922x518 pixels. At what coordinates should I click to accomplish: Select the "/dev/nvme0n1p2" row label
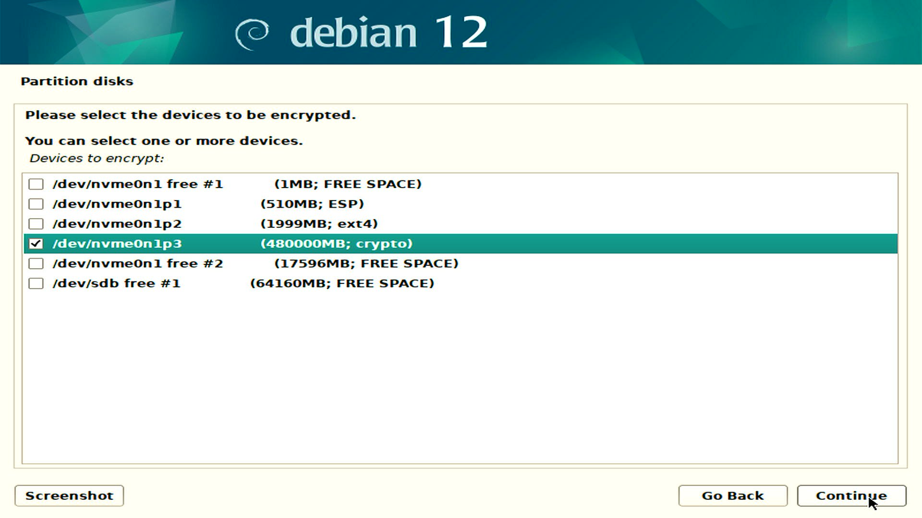pyautogui.click(x=117, y=224)
